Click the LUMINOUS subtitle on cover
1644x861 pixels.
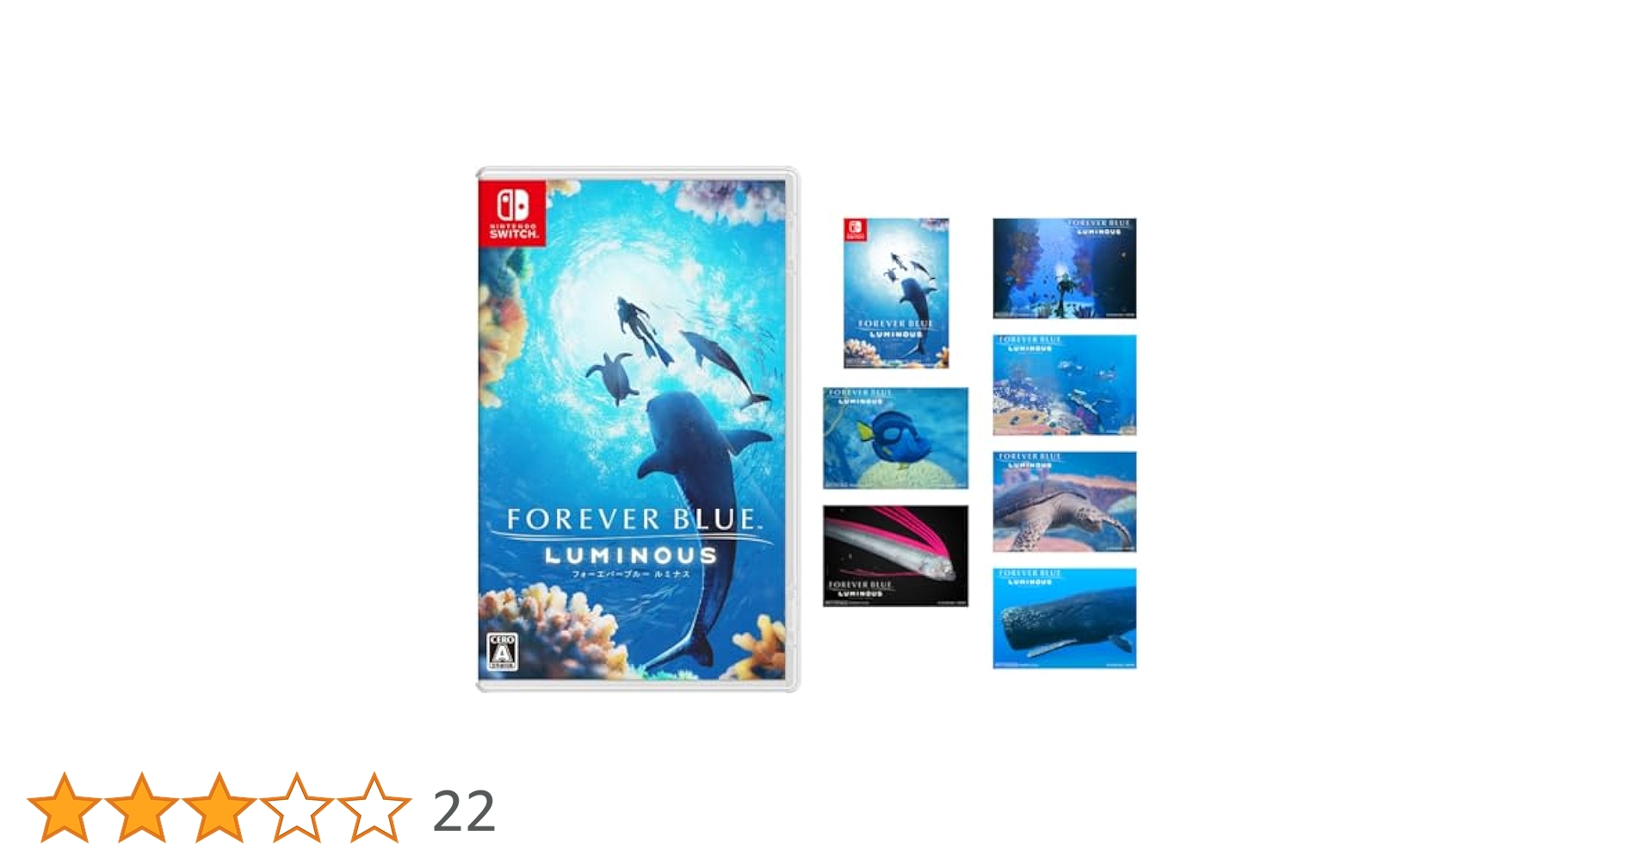tap(631, 556)
